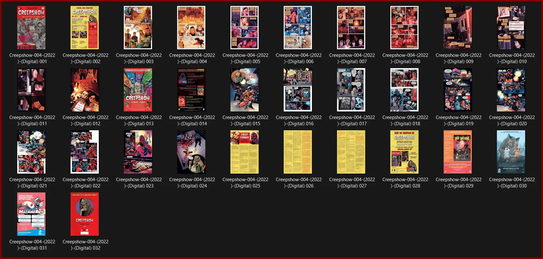Screen dimensions: 543x259
Task: Select the page 006 thumbnail
Action: (x=298, y=28)
